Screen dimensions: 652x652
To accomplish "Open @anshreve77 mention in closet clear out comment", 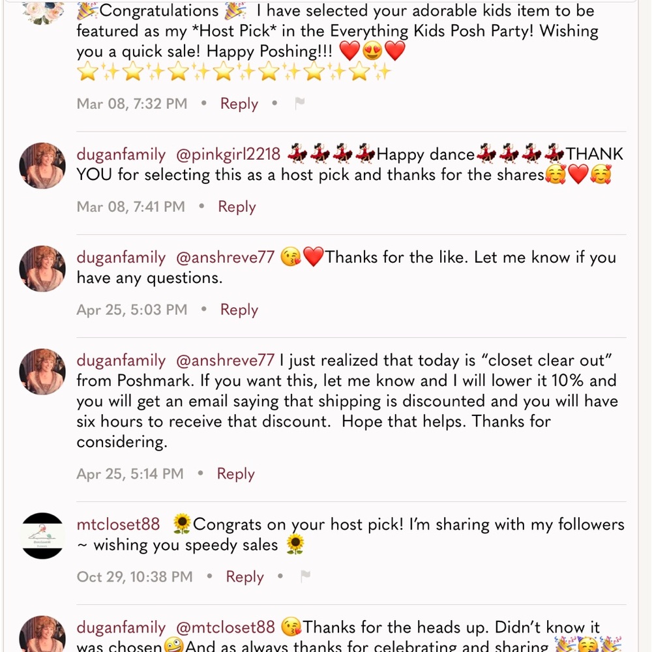I will coord(226,361).
